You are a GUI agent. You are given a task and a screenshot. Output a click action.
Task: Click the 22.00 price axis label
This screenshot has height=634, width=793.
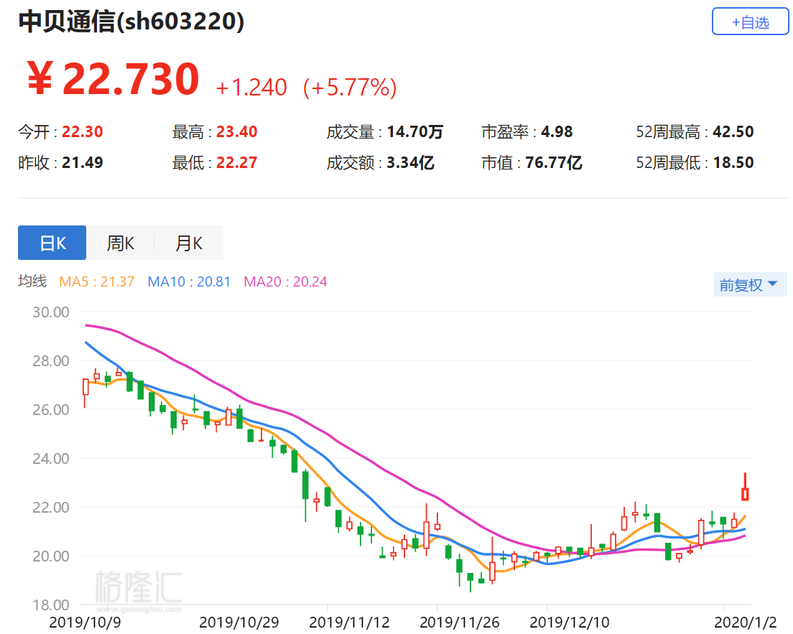(x=51, y=508)
